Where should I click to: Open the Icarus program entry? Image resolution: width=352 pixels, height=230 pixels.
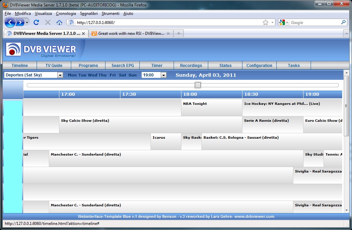166,141
